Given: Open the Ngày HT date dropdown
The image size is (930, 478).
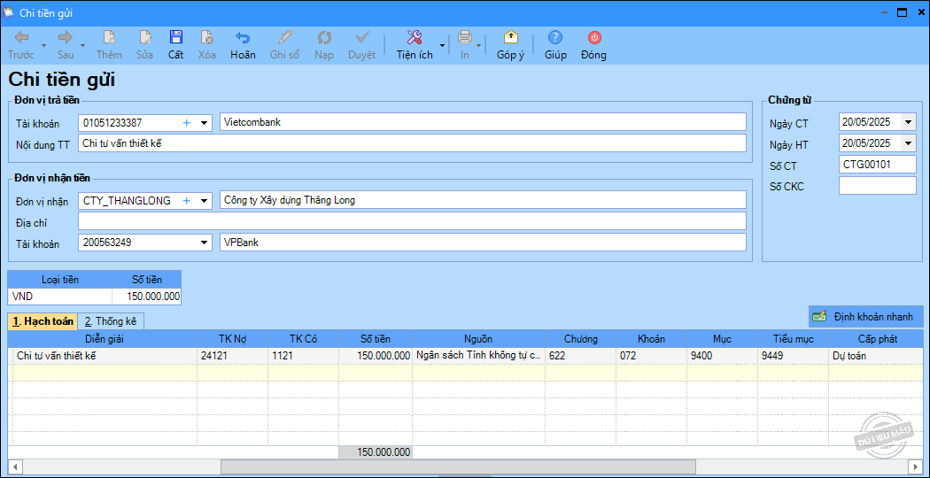Looking at the screenshot, I should click(x=908, y=143).
